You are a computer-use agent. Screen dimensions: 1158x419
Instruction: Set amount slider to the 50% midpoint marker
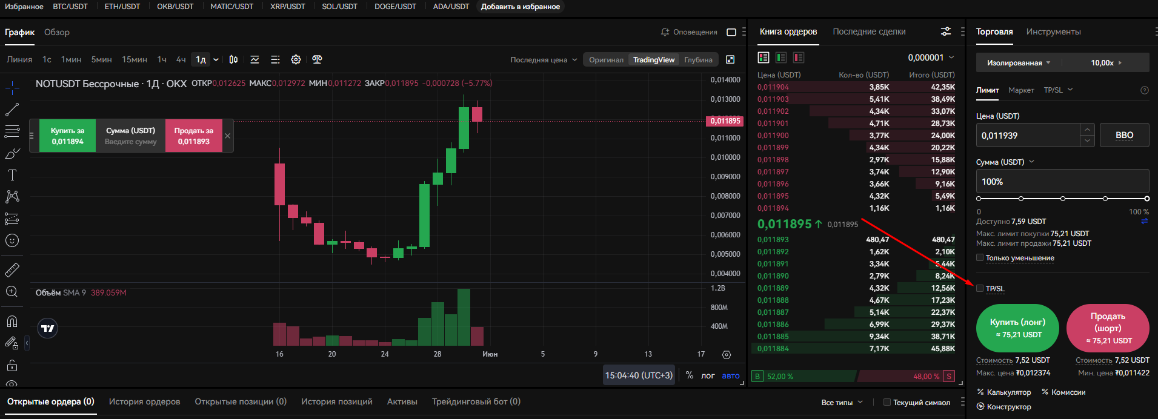click(x=1063, y=199)
